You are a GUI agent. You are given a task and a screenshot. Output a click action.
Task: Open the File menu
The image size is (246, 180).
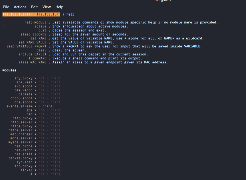[x=6, y=7]
